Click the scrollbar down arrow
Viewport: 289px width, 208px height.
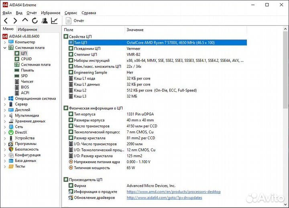(285, 204)
